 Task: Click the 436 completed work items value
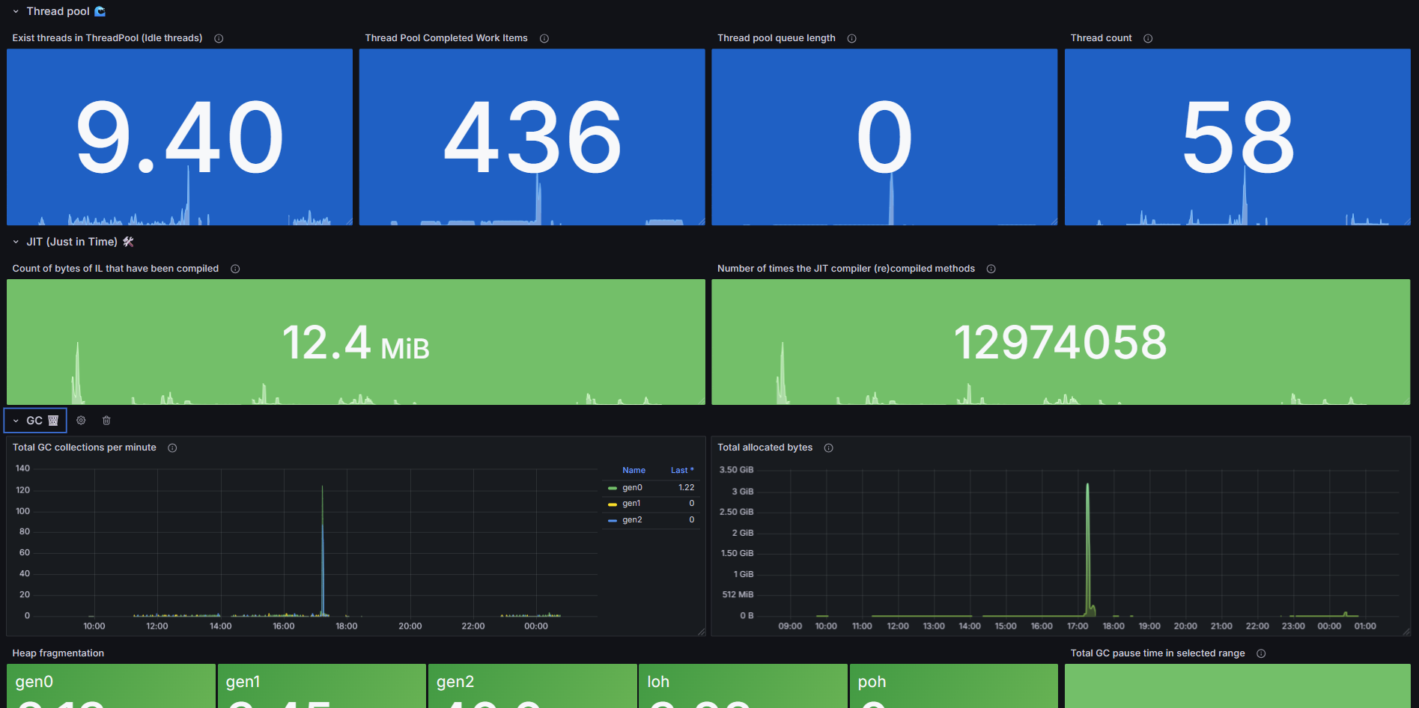click(x=532, y=138)
